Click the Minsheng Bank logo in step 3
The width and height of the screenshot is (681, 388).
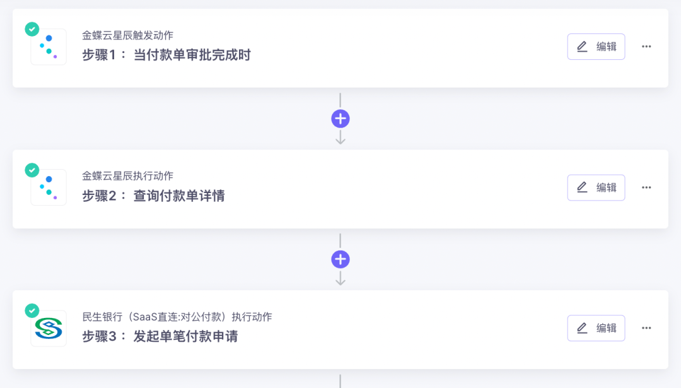(x=49, y=329)
